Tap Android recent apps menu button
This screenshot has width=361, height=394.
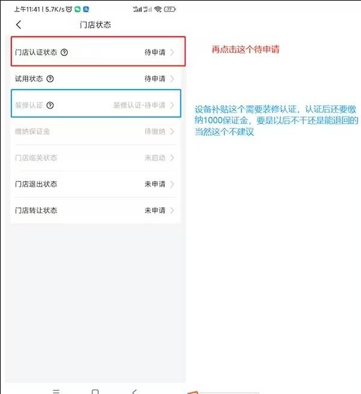(x=56, y=392)
